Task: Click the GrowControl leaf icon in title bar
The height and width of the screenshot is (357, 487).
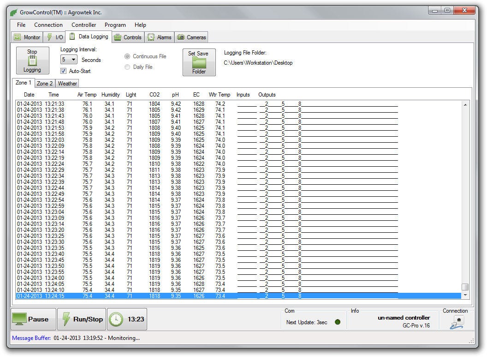Action: (x=14, y=12)
